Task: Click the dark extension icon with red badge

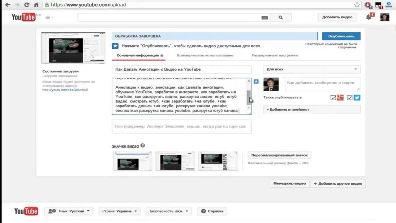Action: (379, 5)
